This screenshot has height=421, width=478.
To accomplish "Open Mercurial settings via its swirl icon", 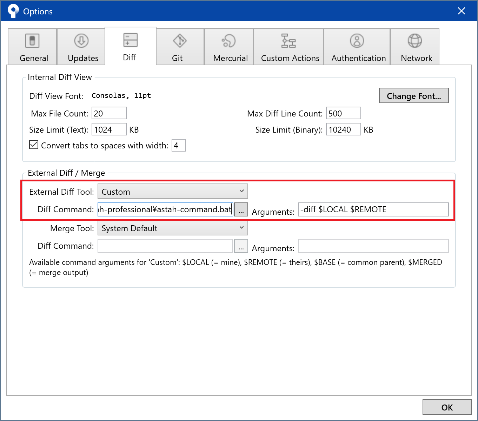I will [x=229, y=41].
